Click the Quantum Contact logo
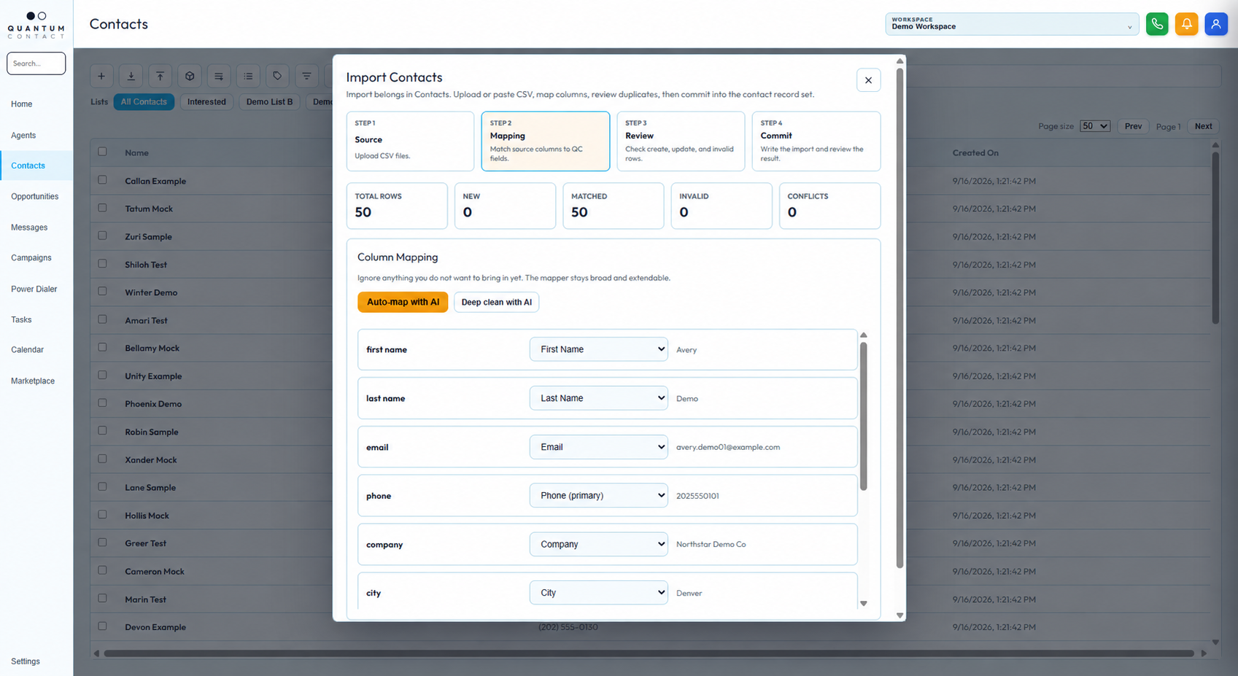This screenshot has width=1238, height=676. [x=36, y=25]
